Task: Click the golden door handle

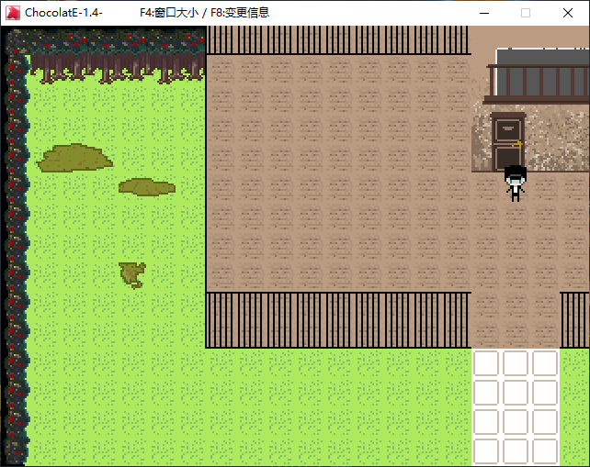Action: 518,144
